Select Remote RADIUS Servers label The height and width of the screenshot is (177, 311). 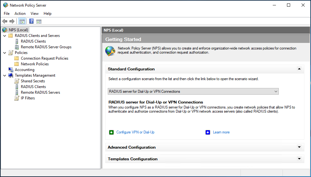pyautogui.click(x=40, y=92)
